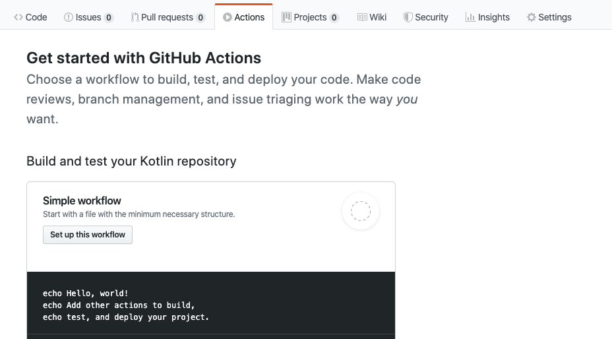
Task: Click the Wiki book icon
Action: [362, 17]
